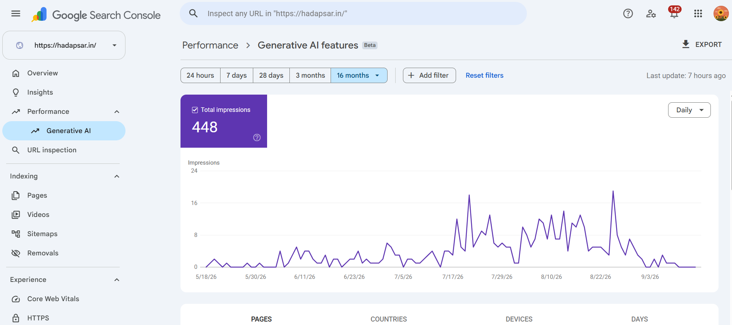Click the search magnifier icon
Image resolution: width=732 pixels, height=325 pixels.
coord(193,13)
